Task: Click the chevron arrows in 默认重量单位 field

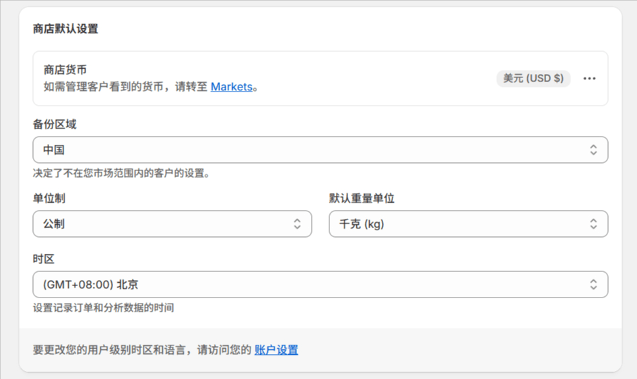Action: click(593, 224)
